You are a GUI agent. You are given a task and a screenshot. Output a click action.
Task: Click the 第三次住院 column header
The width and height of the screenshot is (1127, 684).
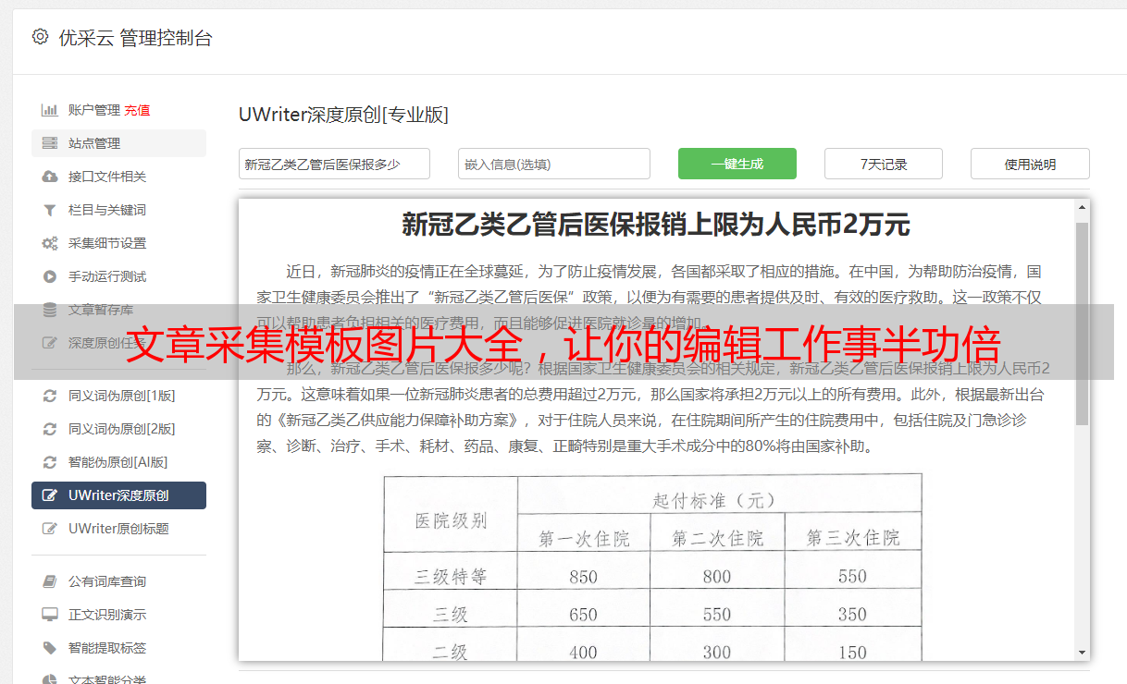852,538
